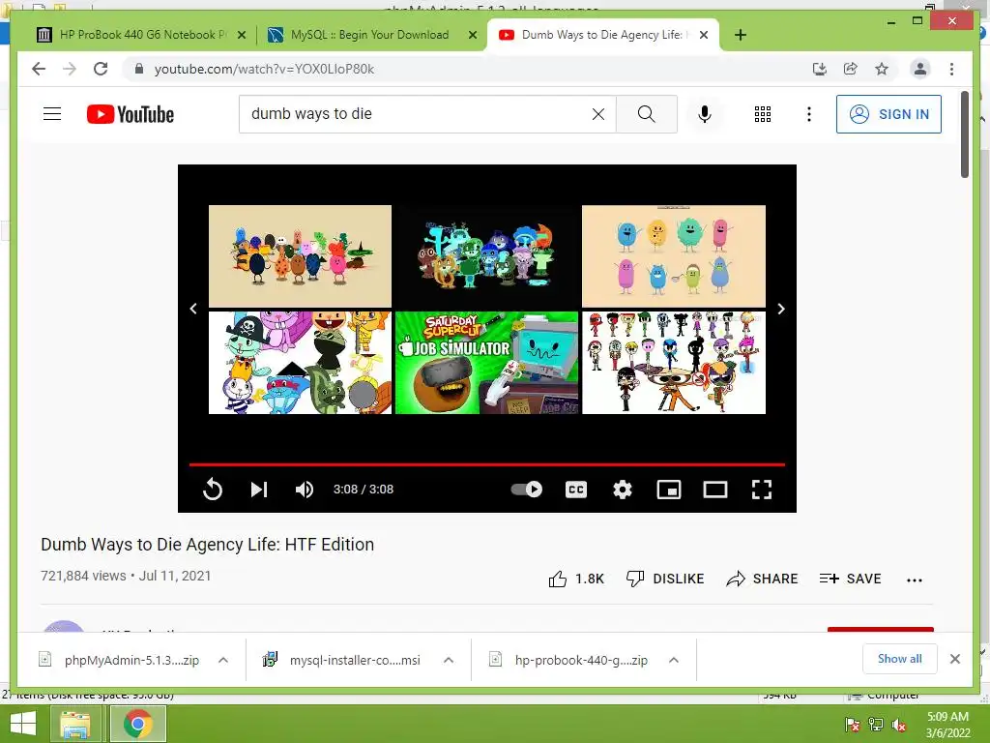This screenshot has width=990, height=743.
Task: Open YouTube settings three-dot menu
Action: tap(809, 114)
